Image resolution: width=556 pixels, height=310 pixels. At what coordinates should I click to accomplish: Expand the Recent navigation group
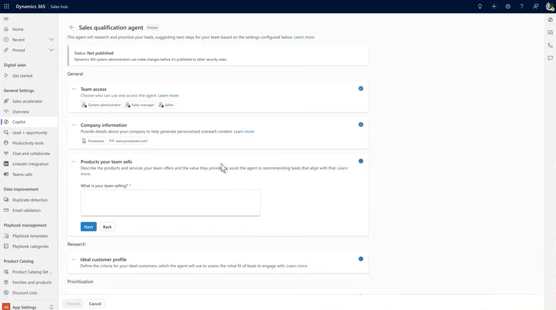click(51, 40)
